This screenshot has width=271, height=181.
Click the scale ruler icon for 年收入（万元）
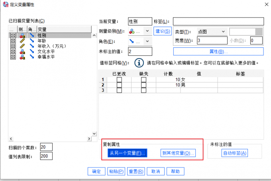point(22,46)
